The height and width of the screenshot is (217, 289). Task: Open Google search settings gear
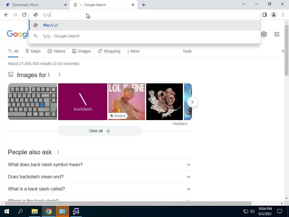(264, 34)
